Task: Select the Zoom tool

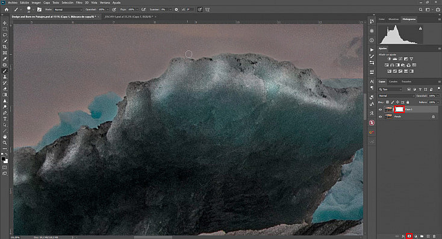Action: pyautogui.click(x=4, y=143)
